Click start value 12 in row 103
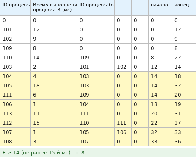 tap(160, 67)
